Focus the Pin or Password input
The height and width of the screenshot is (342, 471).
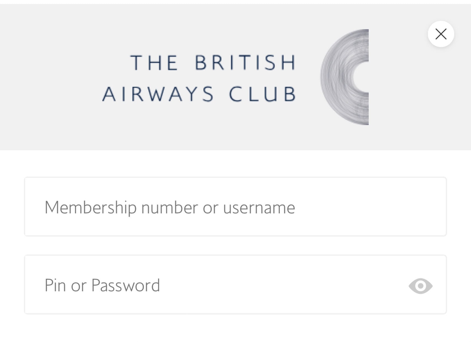(x=235, y=285)
